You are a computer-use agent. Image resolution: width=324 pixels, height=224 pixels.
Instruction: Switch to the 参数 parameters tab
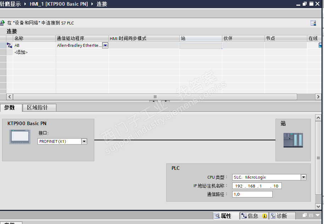click(11, 108)
